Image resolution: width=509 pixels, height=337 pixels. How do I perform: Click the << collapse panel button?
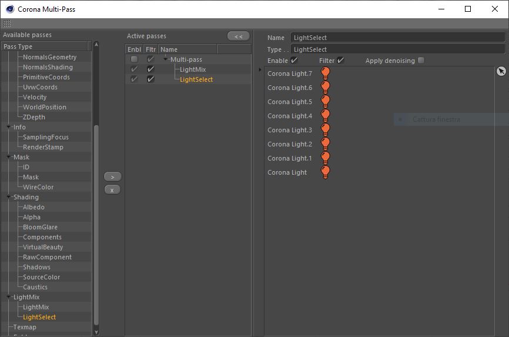click(x=239, y=36)
